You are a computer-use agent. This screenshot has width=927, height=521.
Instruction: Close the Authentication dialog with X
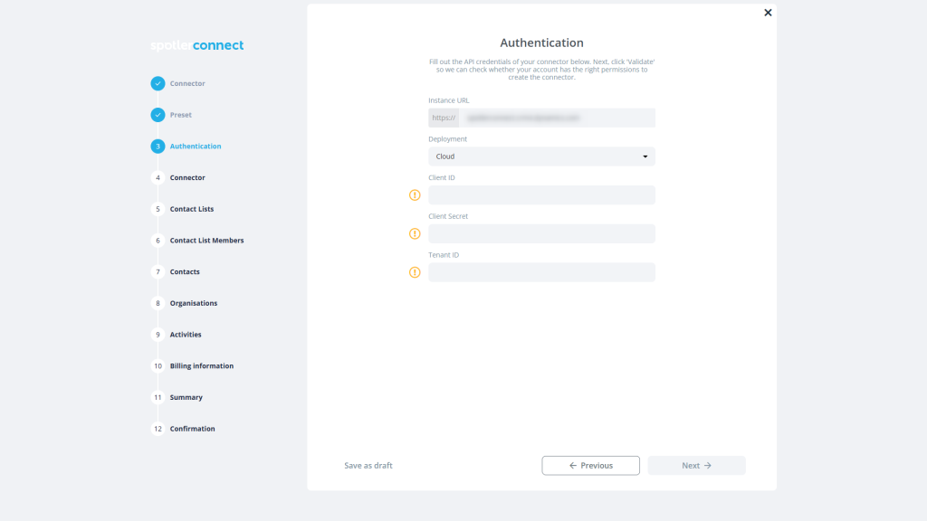point(768,13)
